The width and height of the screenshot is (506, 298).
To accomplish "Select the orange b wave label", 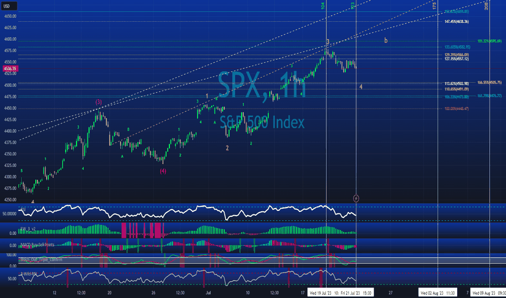I will pos(385,41).
